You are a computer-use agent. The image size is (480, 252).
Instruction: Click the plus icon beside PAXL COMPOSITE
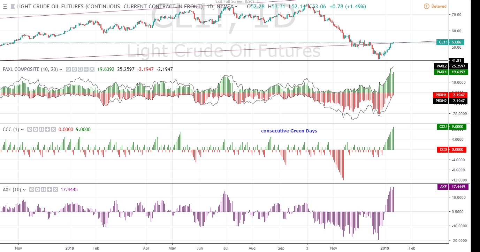click(86, 69)
